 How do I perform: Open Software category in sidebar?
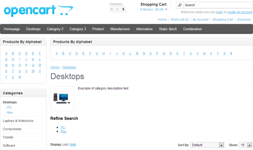point(9,146)
